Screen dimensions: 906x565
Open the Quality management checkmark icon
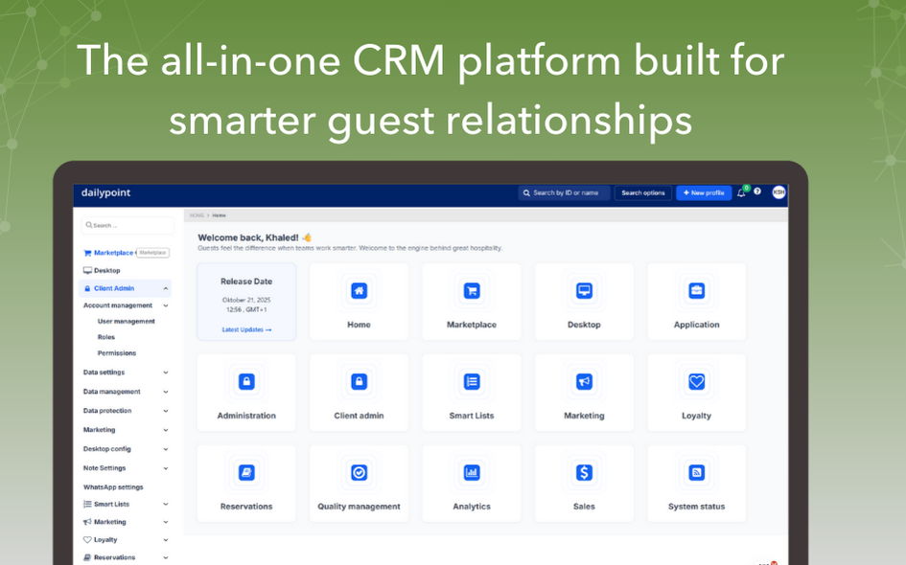pyautogui.click(x=359, y=473)
